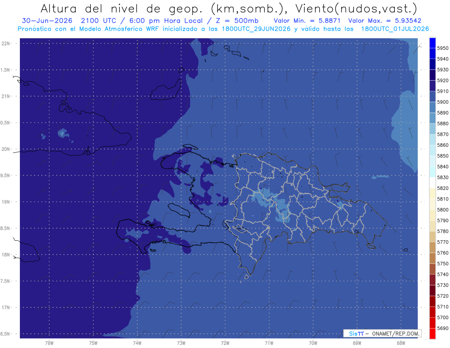Click the '18N' latitude label

click(6, 255)
